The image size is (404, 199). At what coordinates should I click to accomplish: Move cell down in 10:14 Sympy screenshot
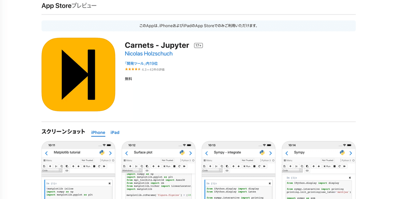point(319,166)
